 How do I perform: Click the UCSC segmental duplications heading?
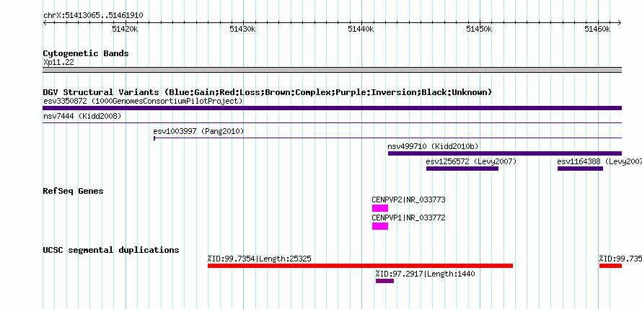[x=111, y=250]
